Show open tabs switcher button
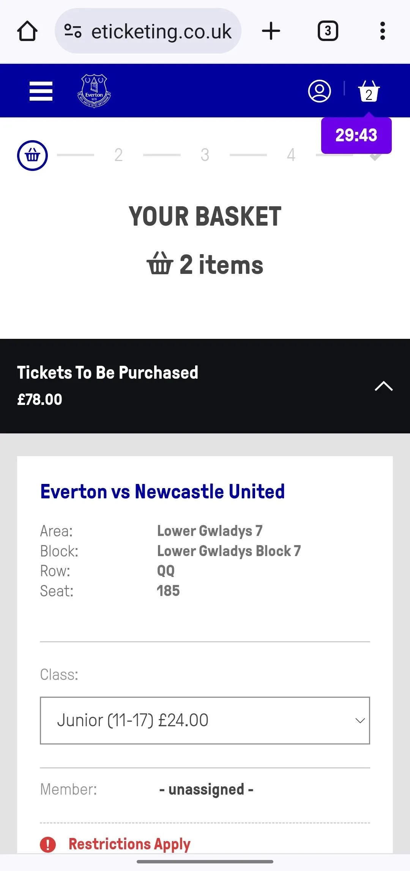Viewport: 410px width, 871px height. tap(328, 31)
